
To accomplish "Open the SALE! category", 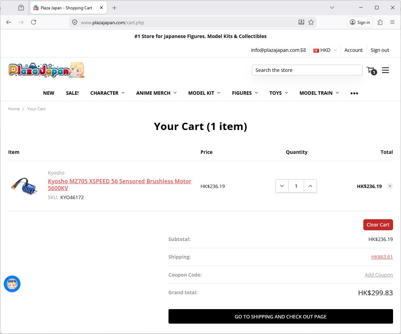I will (72, 93).
